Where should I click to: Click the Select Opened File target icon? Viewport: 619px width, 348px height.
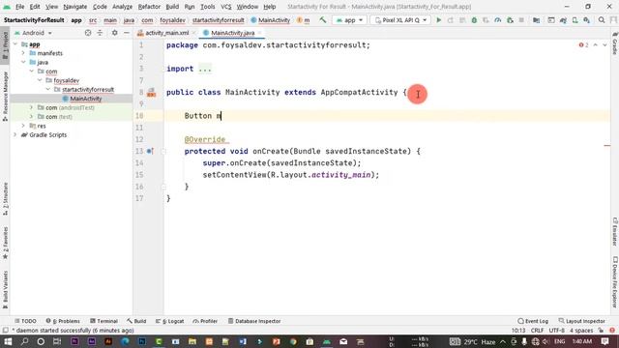[x=88, y=33]
